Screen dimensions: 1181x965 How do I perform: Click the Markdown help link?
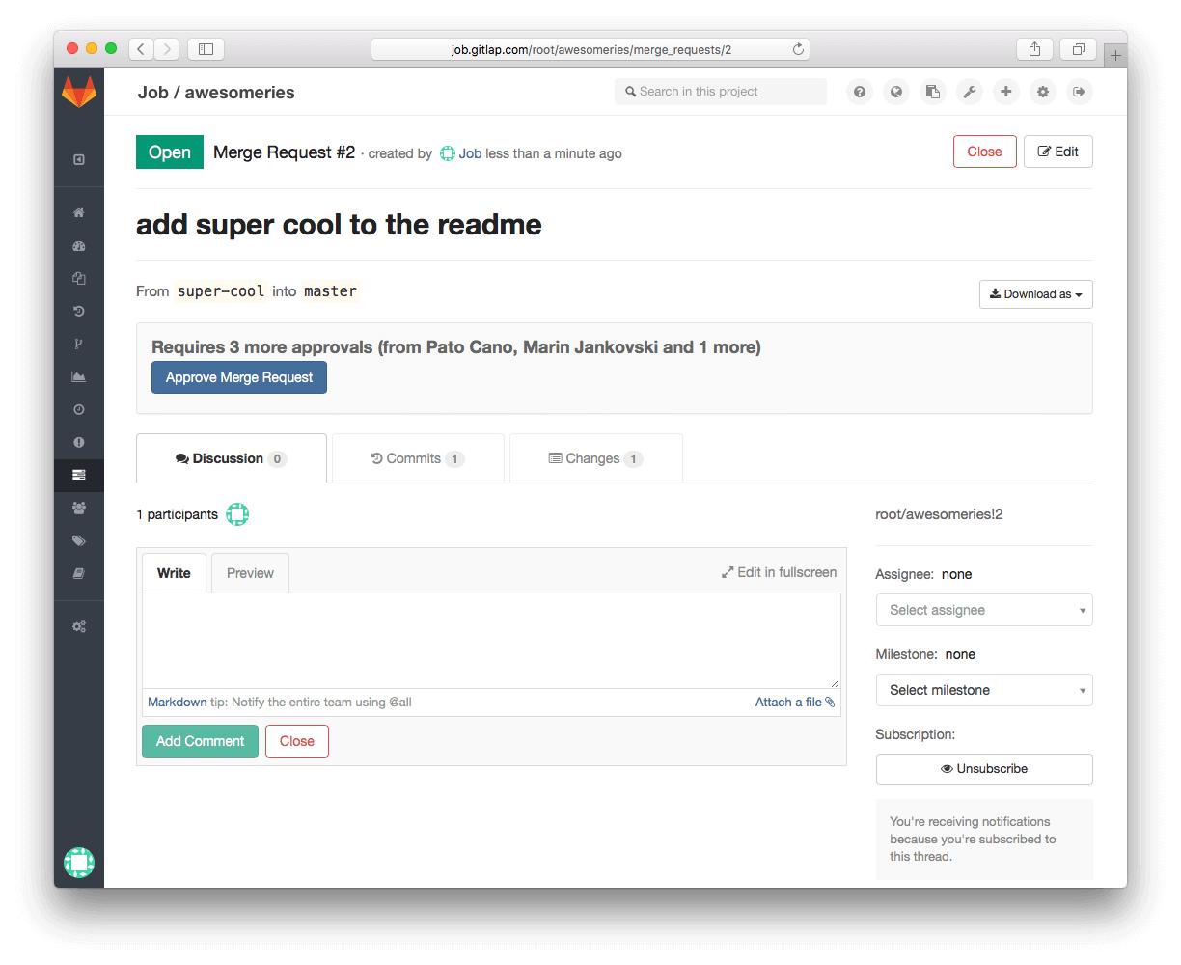pos(177,702)
